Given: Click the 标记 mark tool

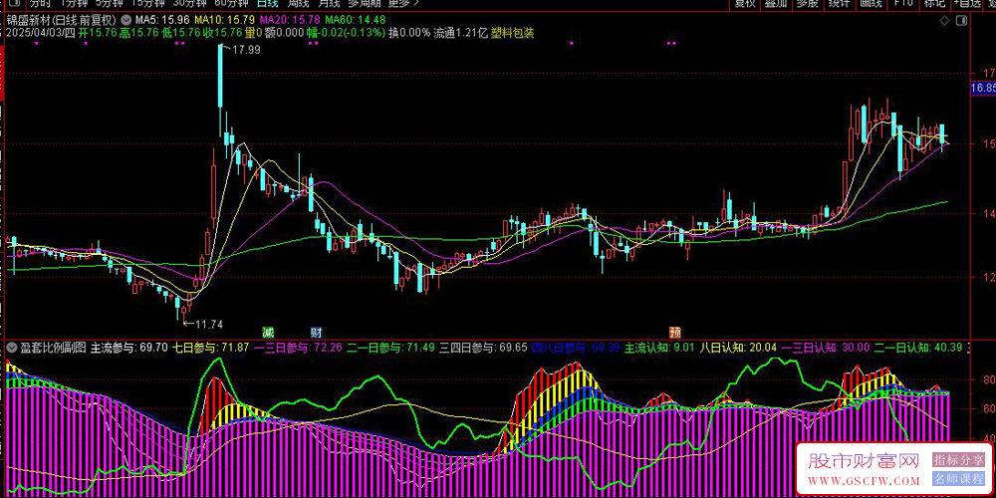Looking at the screenshot, I should tap(933, 3).
